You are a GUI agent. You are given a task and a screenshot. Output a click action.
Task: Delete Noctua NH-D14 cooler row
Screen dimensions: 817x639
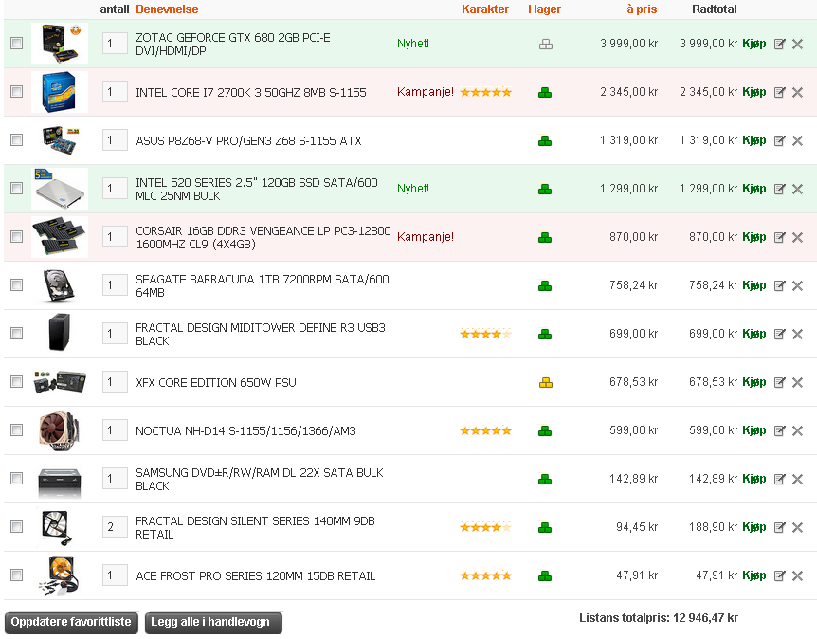click(x=797, y=430)
